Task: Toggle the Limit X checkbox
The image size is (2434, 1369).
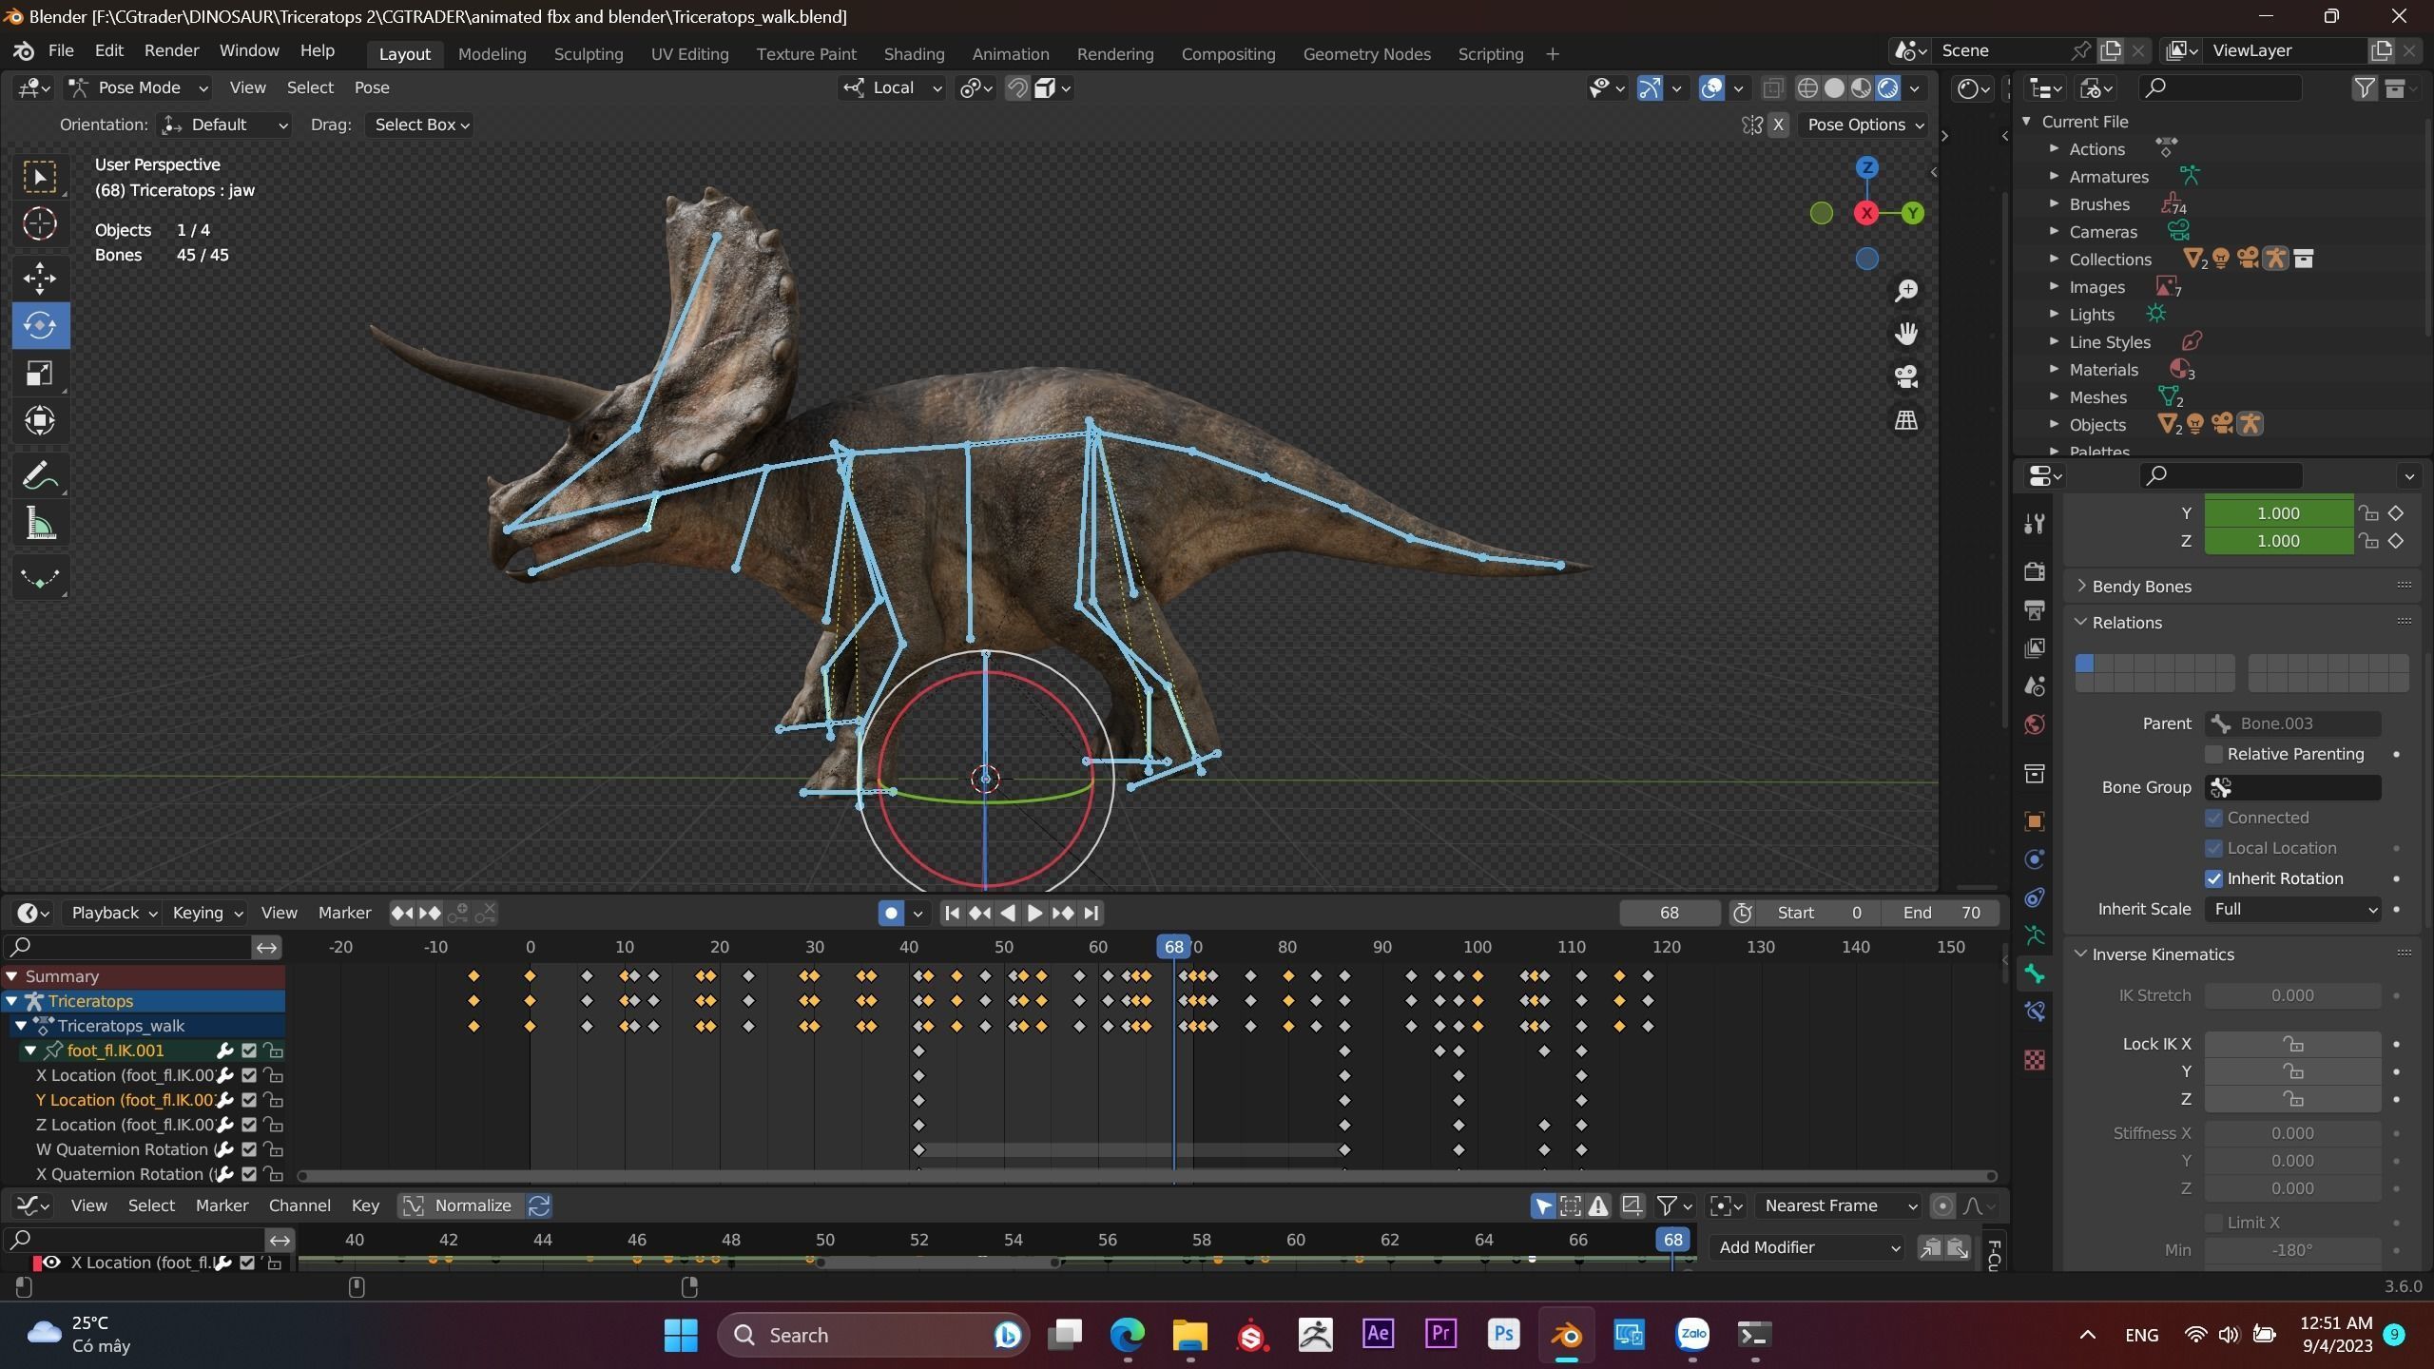Action: coord(2213,1223)
